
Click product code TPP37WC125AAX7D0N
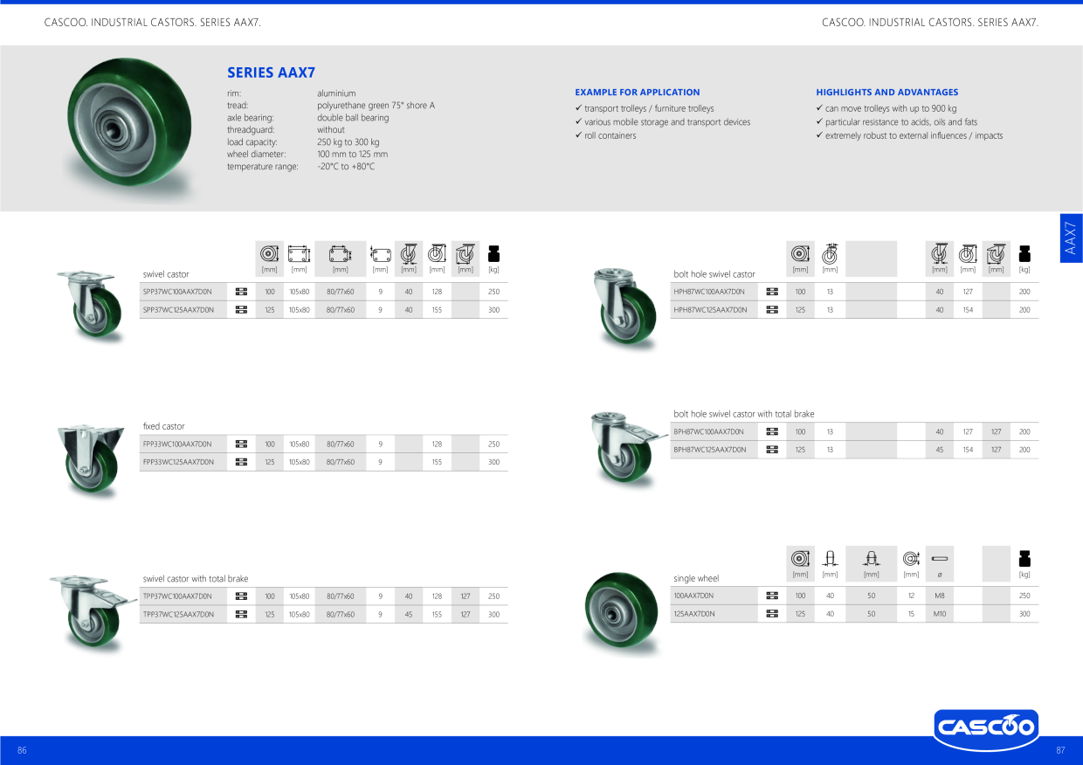pyautogui.click(x=178, y=615)
